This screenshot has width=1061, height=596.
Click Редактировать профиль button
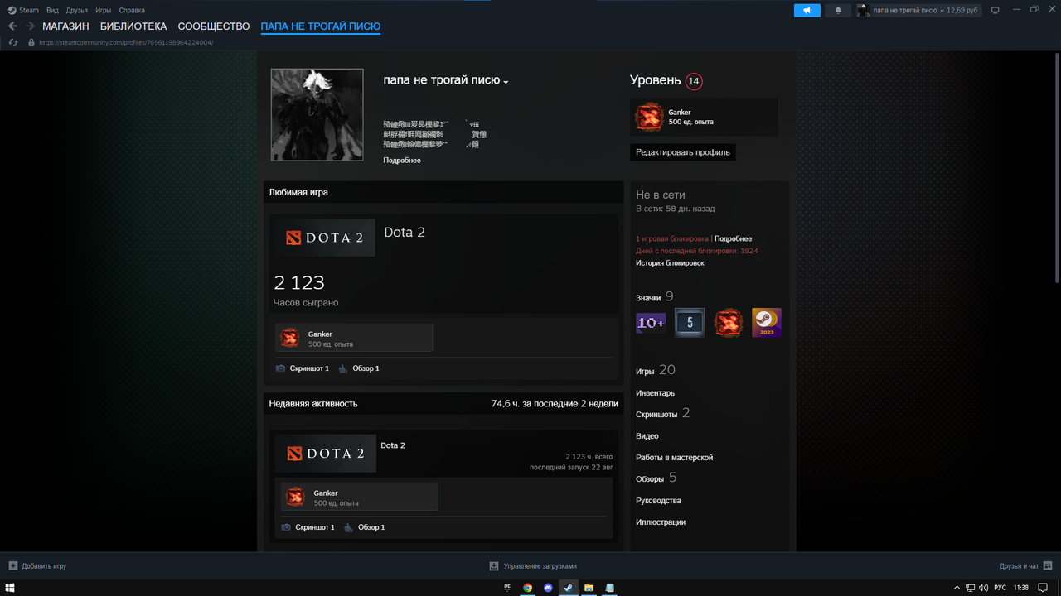click(x=683, y=152)
